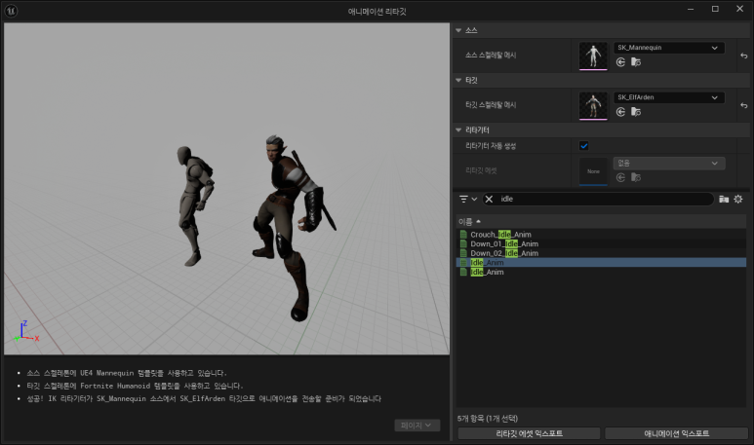Open SK_ElfArden target mesh dropdown
The width and height of the screenshot is (754, 445).
[669, 97]
